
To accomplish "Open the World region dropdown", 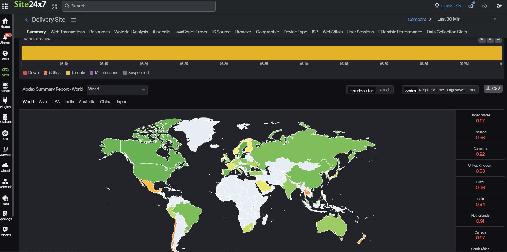I will (117, 90).
